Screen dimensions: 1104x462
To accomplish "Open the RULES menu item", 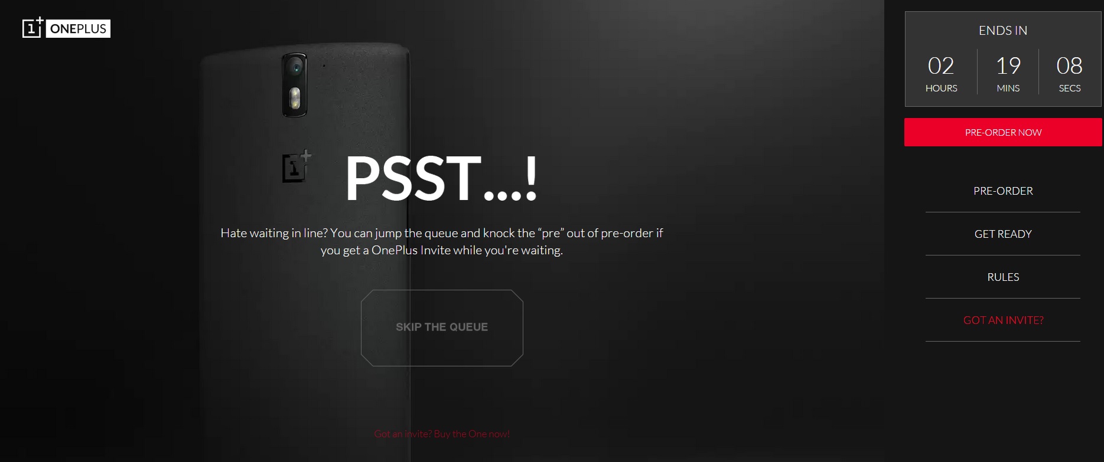I will pyautogui.click(x=1003, y=277).
